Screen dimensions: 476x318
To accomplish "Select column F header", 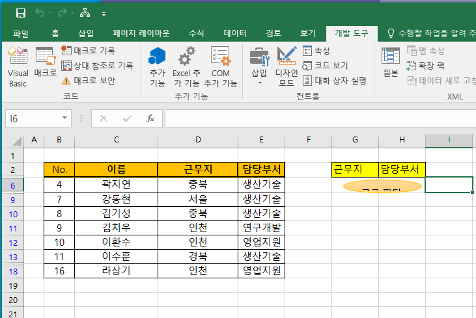I will (309, 140).
